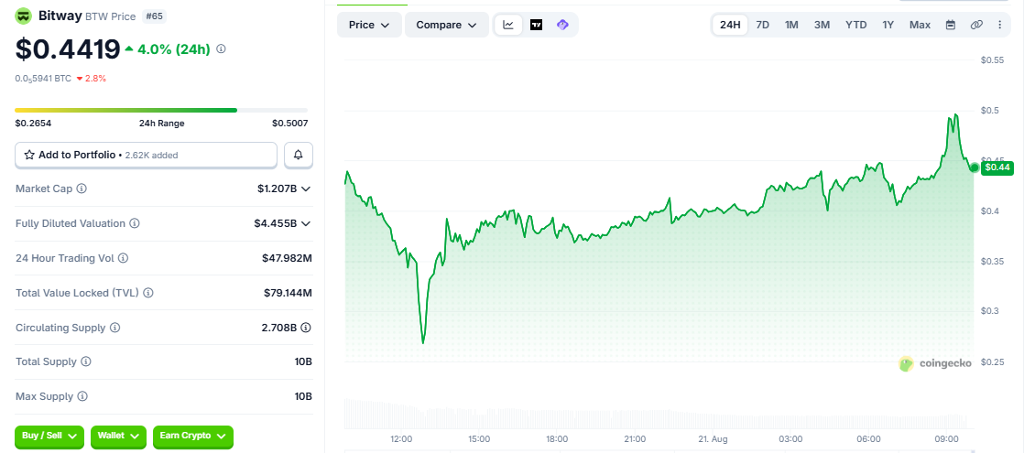Show Total Supply info icon
The width and height of the screenshot is (1024, 453).
coord(86,361)
